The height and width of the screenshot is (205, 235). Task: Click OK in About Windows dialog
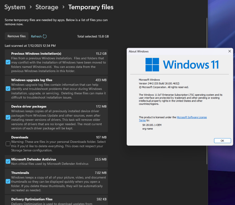pos(222,141)
